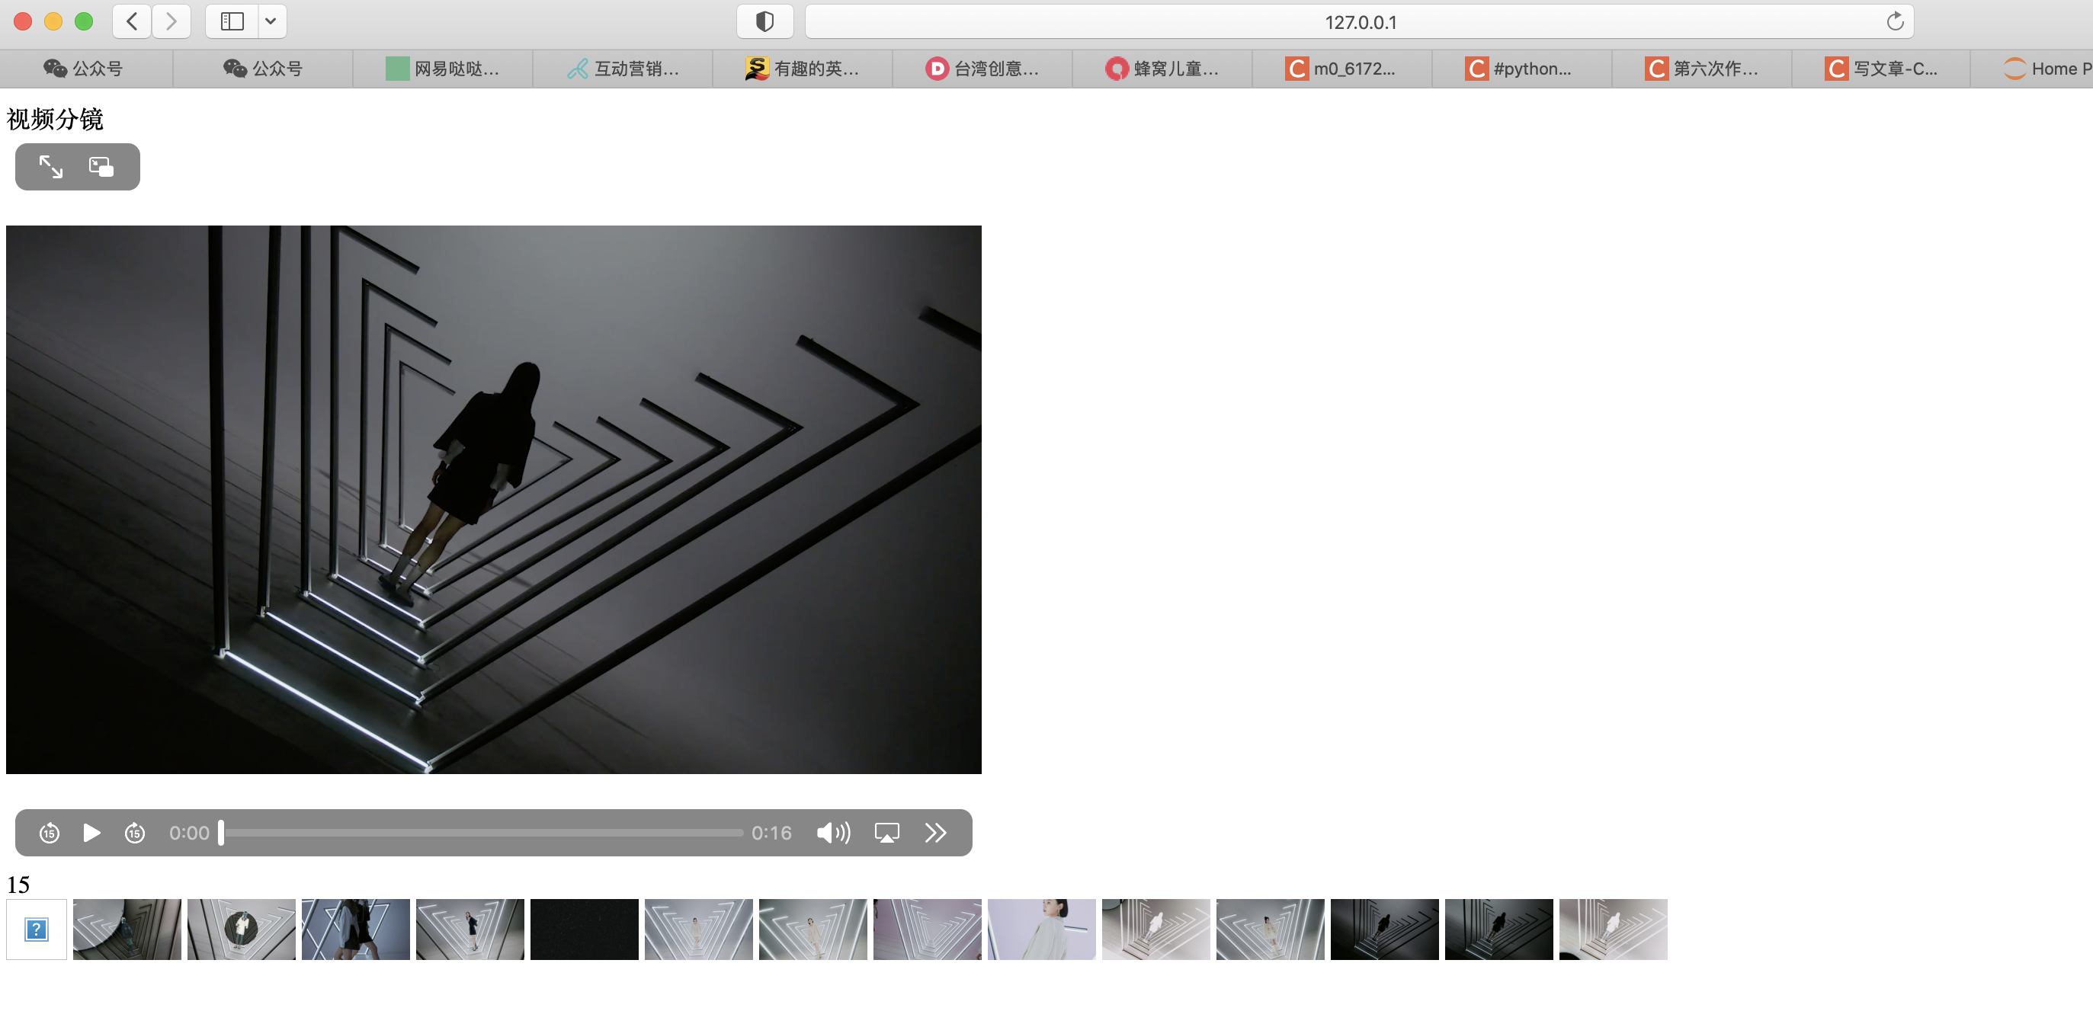The width and height of the screenshot is (2093, 1024).
Task: Skip forward 15 seconds in the video
Action: point(135,832)
